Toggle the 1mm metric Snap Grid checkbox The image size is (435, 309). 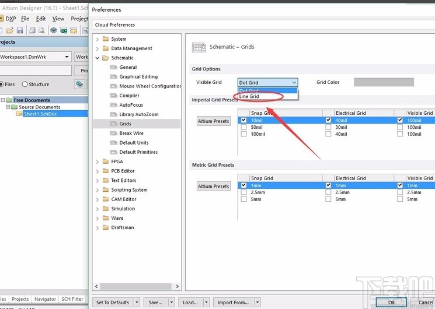tap(243, 185)
